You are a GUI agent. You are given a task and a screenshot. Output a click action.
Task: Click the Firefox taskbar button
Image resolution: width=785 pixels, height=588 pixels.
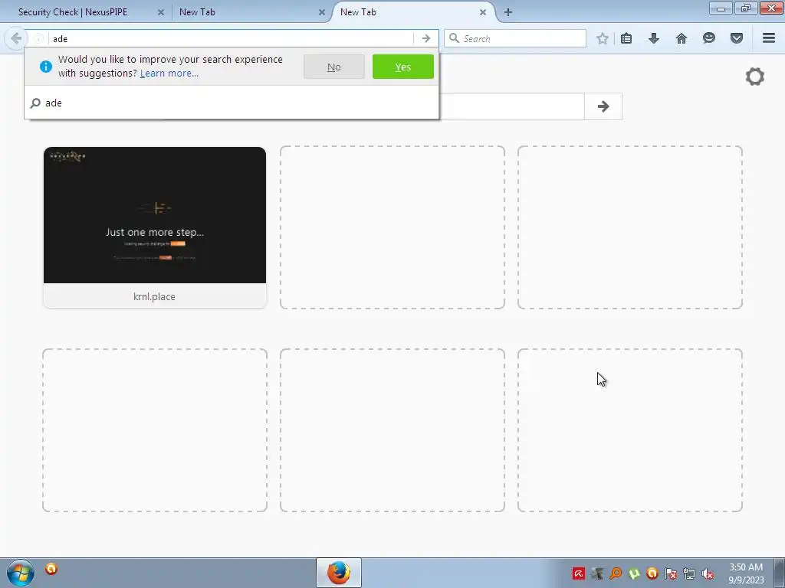338,573
